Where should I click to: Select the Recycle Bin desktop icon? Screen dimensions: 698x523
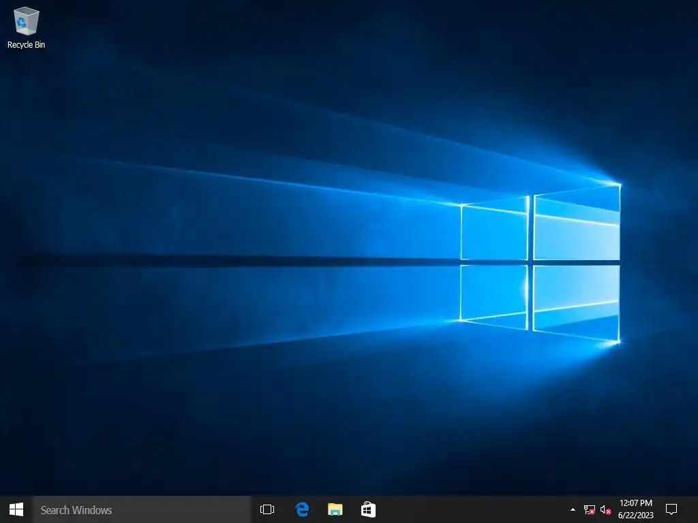[x=27, y=27]
